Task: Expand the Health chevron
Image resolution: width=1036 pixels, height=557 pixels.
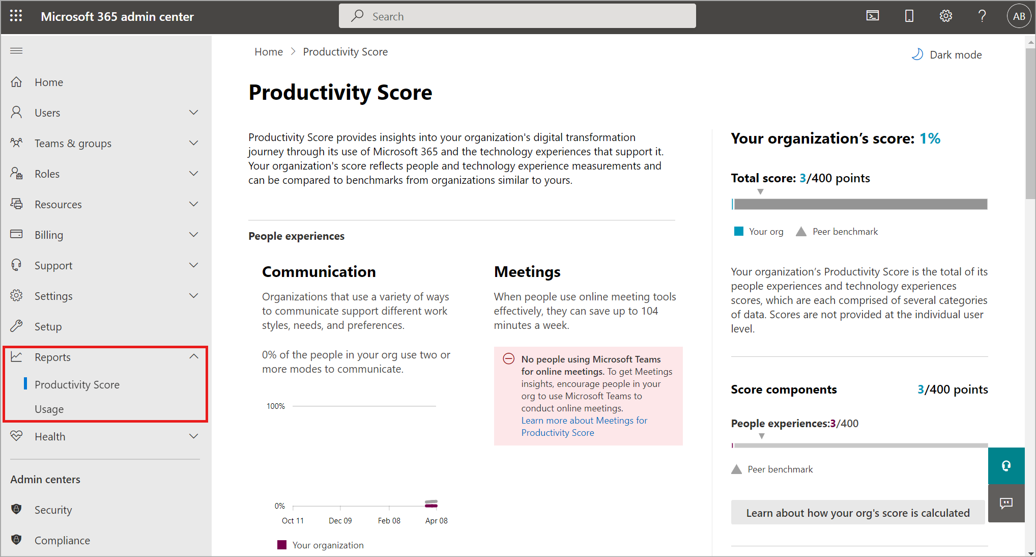Action: [x=193, y=436]
